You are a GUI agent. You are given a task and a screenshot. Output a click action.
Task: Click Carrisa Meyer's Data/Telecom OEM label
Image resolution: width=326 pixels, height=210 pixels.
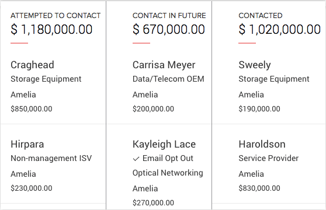[168, 79]
